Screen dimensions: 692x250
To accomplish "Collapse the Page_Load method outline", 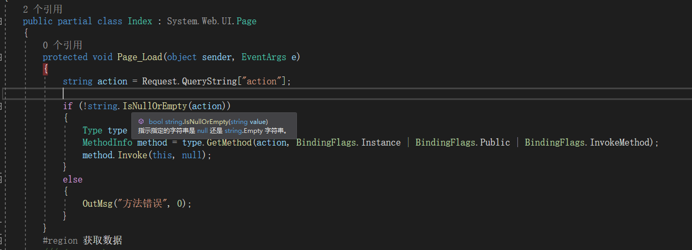I will [x=2, y=57].
